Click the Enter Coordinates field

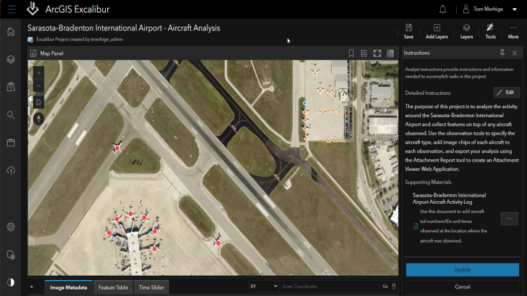(330, 286)
